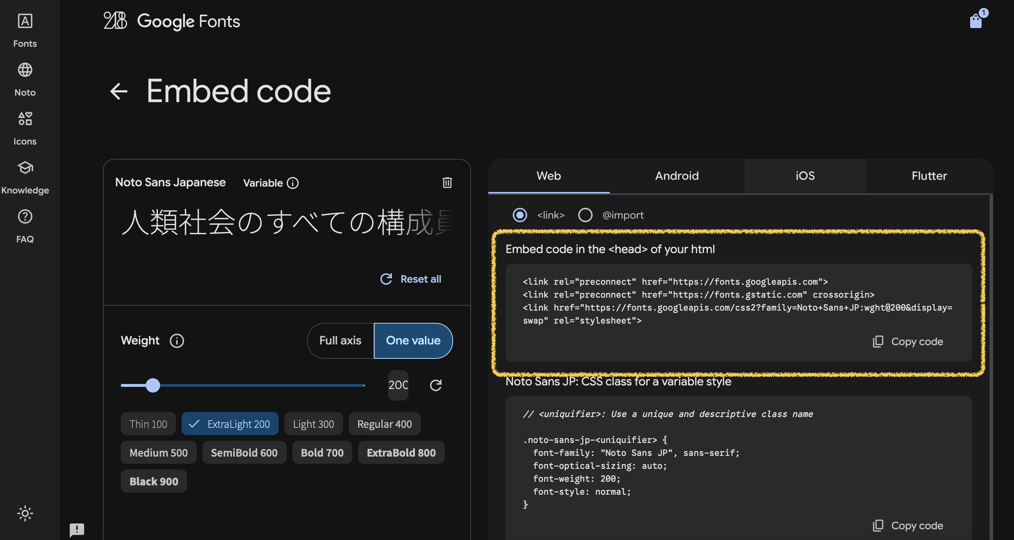Switch to the Android tab

[x=677, y=176]
